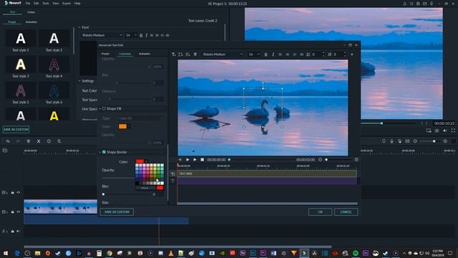Toggle italic in the Advanced Text Edit toolbar
This screenshot has width=458, height=258.
coord(273,54)
